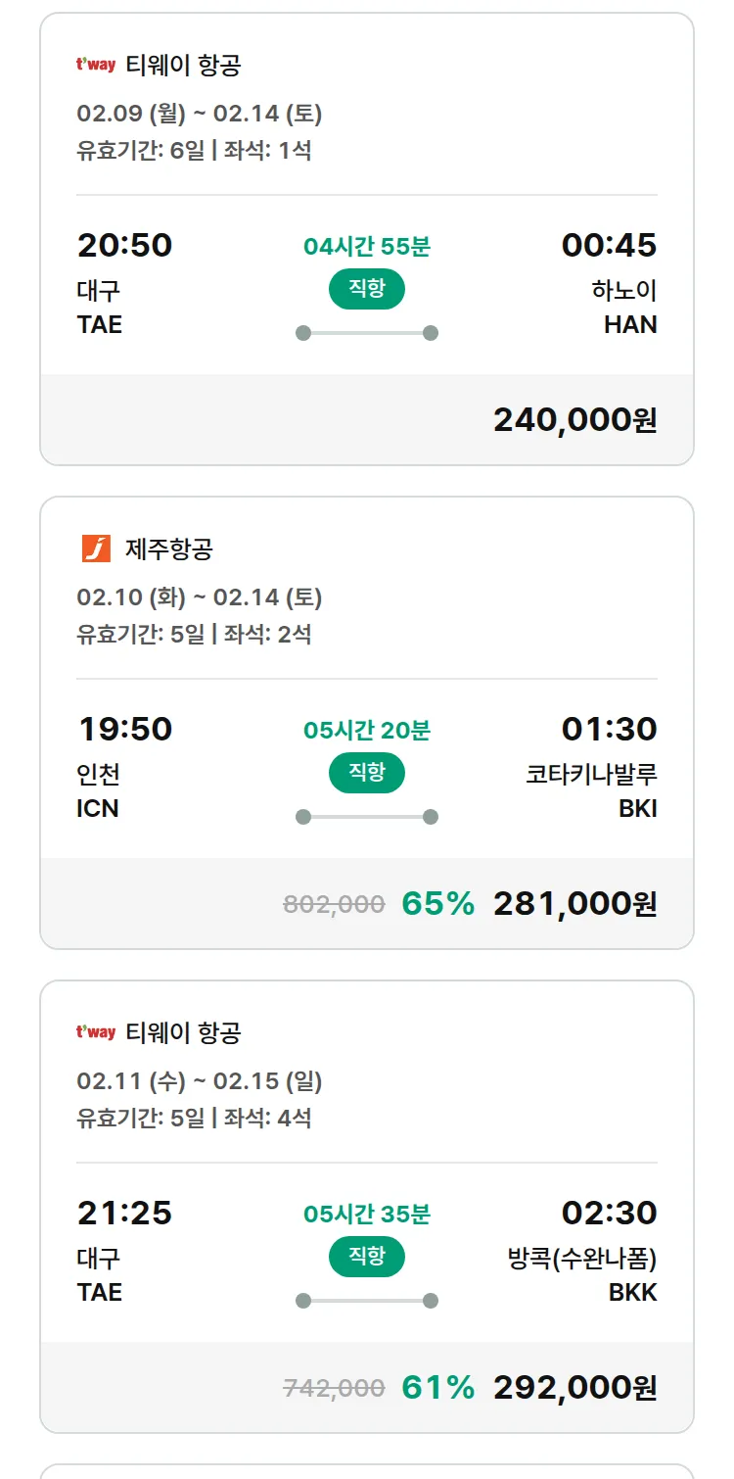This screenshot has width=734, height=1479.
Task: Select the 240,000원 price on the Hanoi card
Action: (x=574, y=420)
